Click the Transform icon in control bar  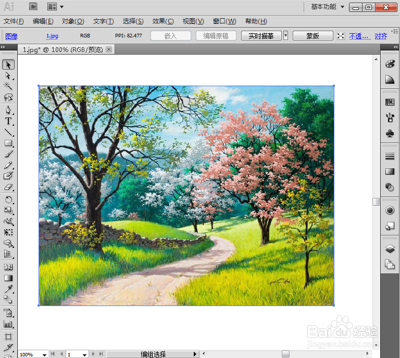tap(341, 36)
